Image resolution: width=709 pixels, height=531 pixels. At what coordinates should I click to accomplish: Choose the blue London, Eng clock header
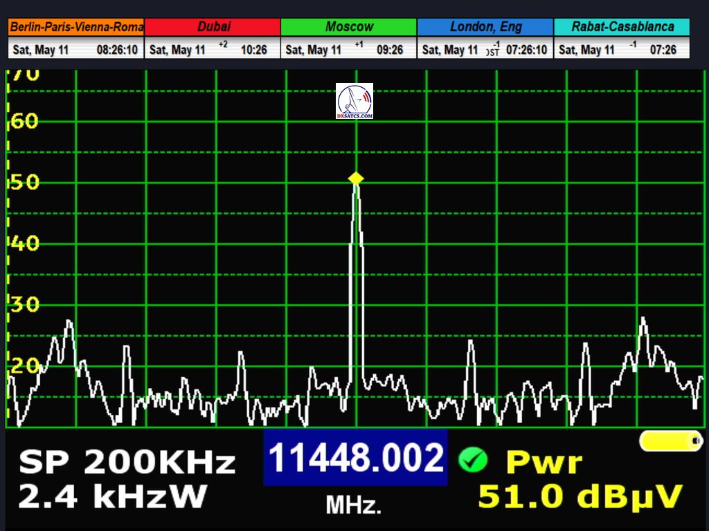(x=485, y=27)
